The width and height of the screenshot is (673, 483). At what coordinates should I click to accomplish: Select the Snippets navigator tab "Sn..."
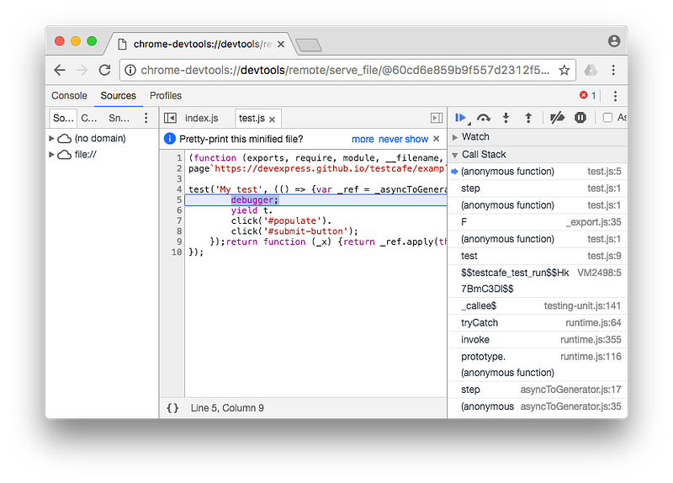tap(119, 118)
